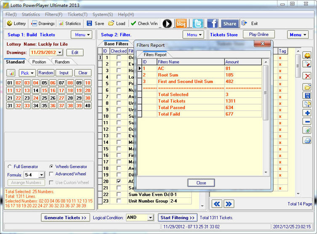Expand the Drawings date dropdown 11/29/2012
The width and height of the screenshot is (317, 234).
click(x=60, y=53)
